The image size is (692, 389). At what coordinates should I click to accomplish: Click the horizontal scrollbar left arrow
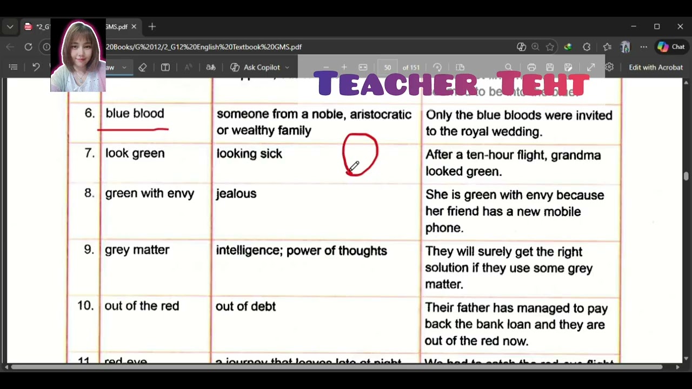click(x=6, y=367)
